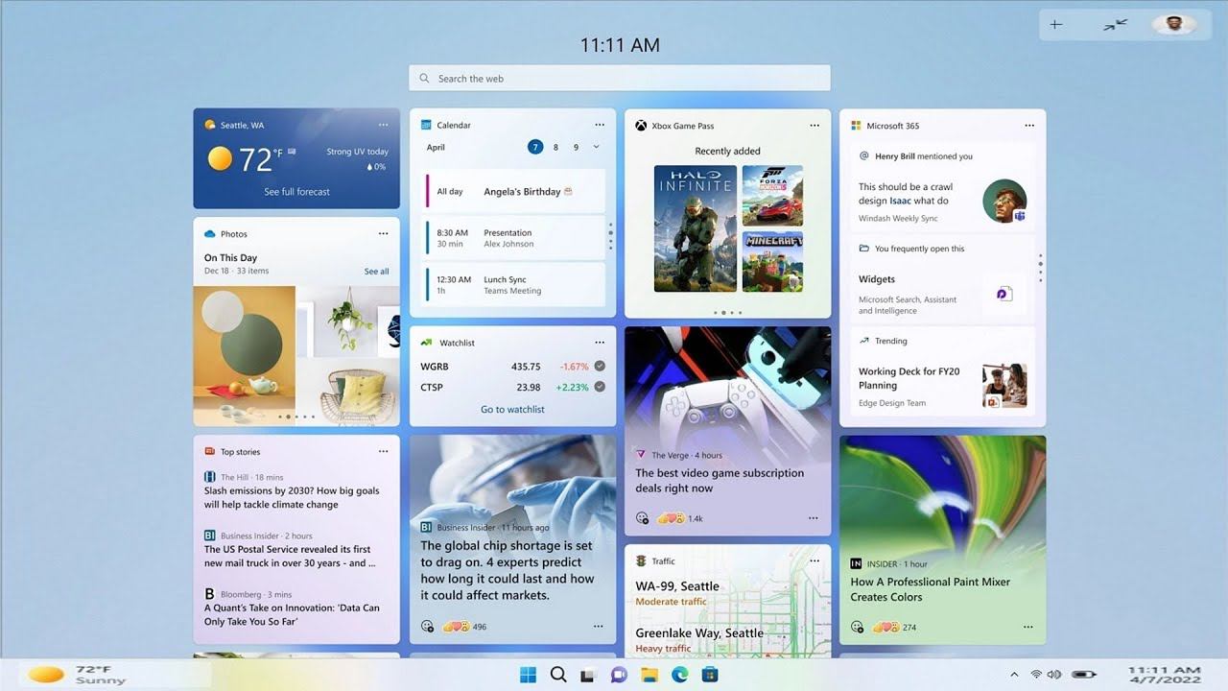The height and width of the screenshot is (691, 1228).
Task: Read Bloomberg's A Quant's Take on Innovation
Action: [x=293, y=615]
